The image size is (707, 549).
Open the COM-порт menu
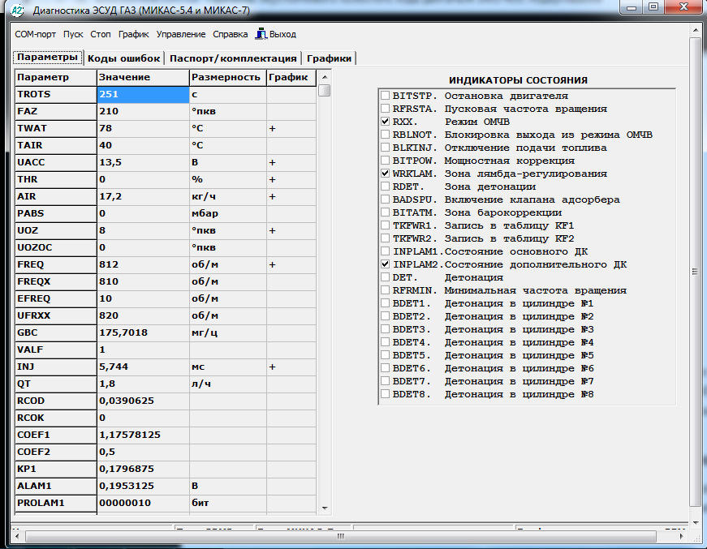click(x=36, y=35)
